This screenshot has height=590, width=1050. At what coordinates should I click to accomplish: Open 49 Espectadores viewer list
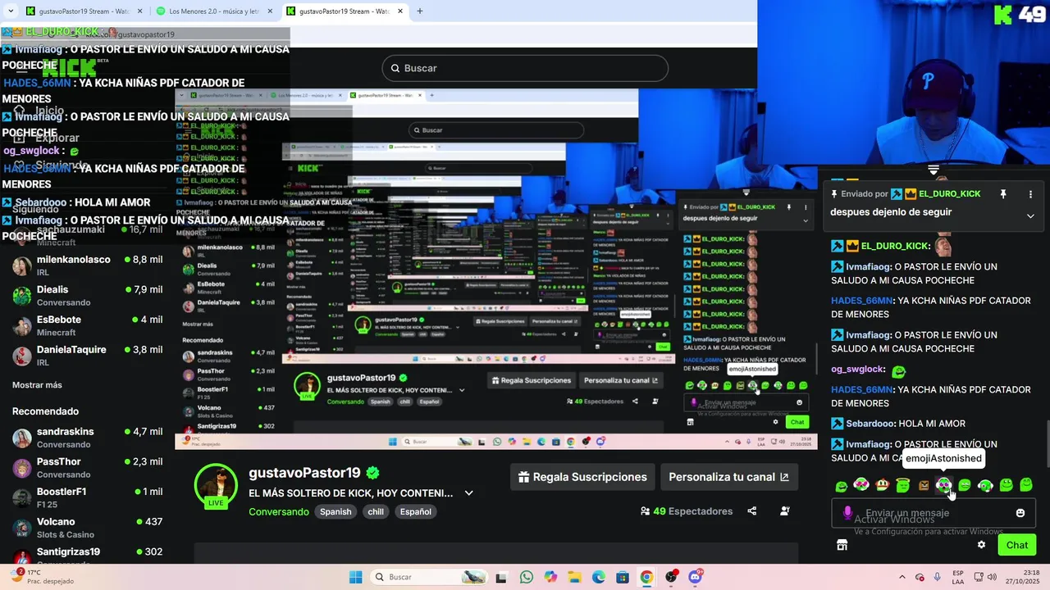click(687, 511)
